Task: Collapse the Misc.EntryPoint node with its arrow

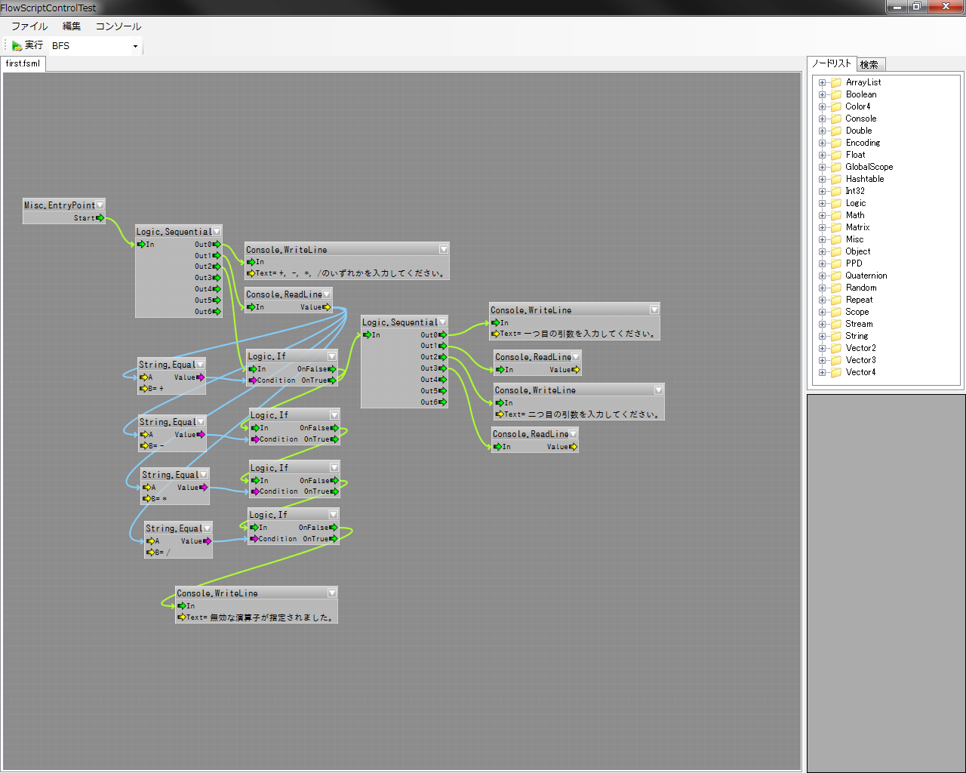Action: pos(100,205)
